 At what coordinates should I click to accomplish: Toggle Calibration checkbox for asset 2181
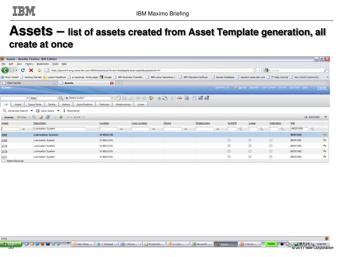(271, 135)
